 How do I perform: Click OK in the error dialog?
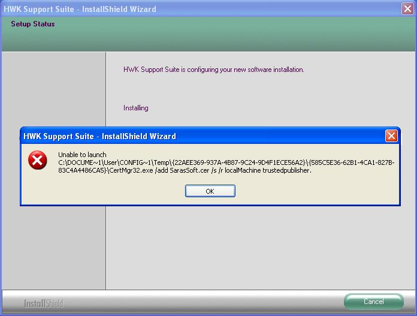(x=210, y=191)
